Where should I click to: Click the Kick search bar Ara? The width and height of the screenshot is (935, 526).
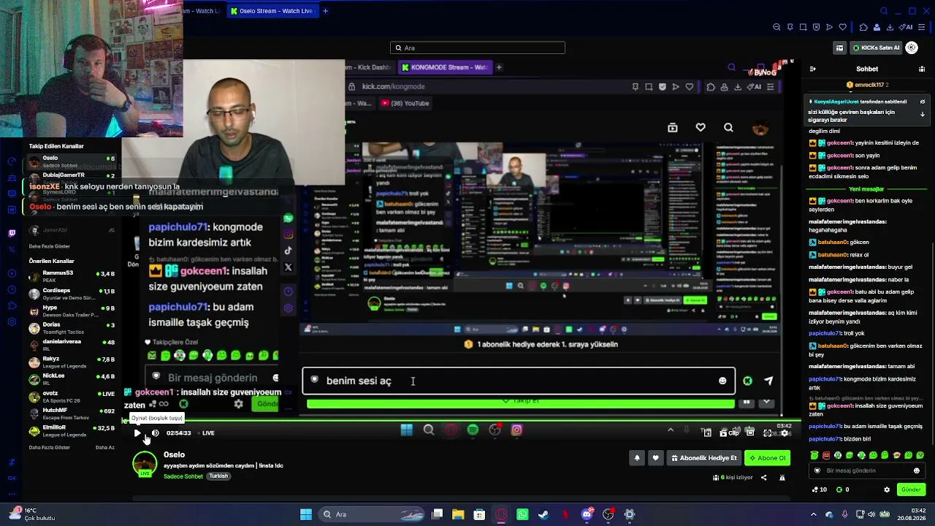478,47
